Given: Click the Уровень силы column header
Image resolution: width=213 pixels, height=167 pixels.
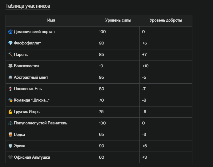Looking at the screenshot, I should (118, 20).
